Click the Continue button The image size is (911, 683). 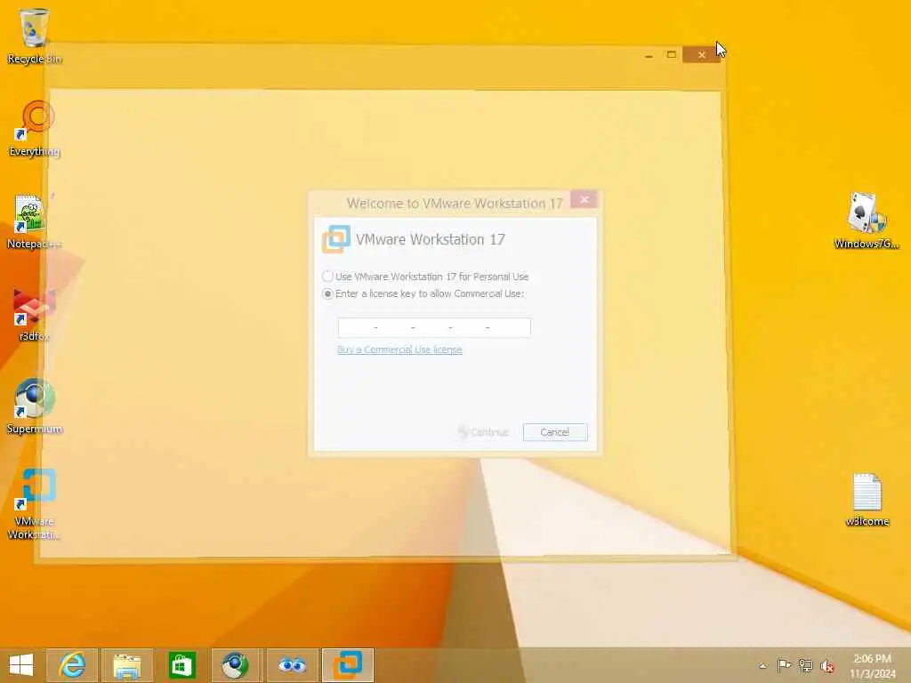click(x=483, y=432)
